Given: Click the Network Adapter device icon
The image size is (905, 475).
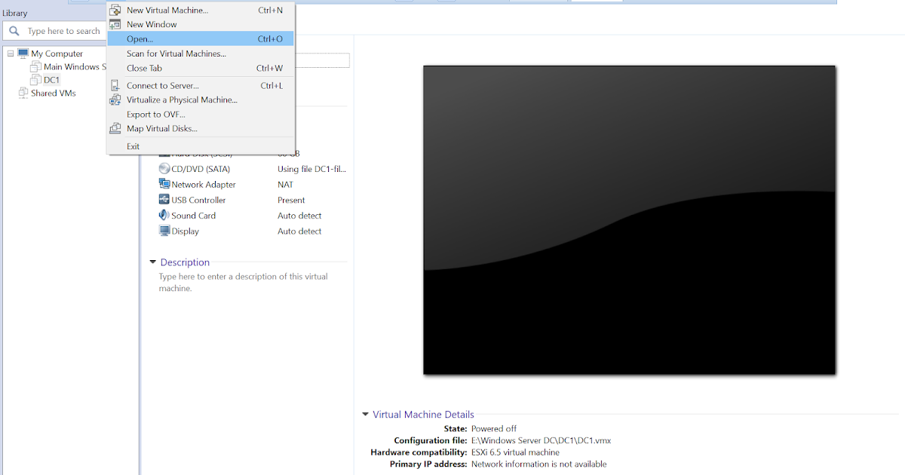Looking at the screenshot, I should (x=164, y=184).
